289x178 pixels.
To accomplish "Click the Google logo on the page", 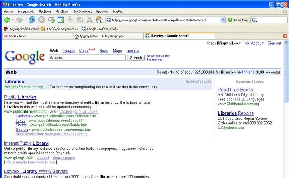I will 25,57.
